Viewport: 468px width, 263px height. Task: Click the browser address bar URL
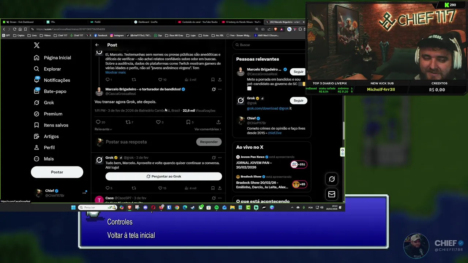pos(71,29)
